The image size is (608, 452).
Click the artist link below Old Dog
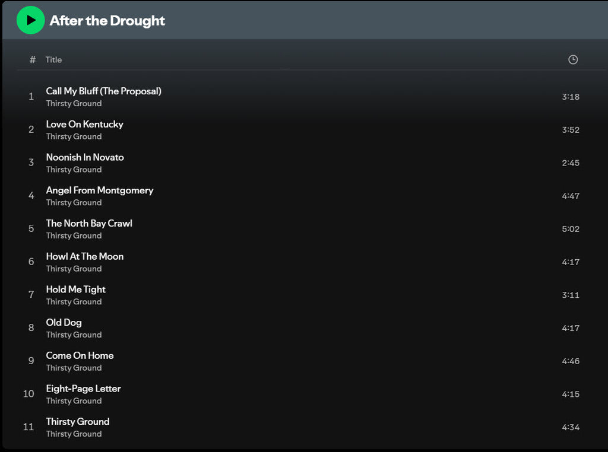[74, 335]
